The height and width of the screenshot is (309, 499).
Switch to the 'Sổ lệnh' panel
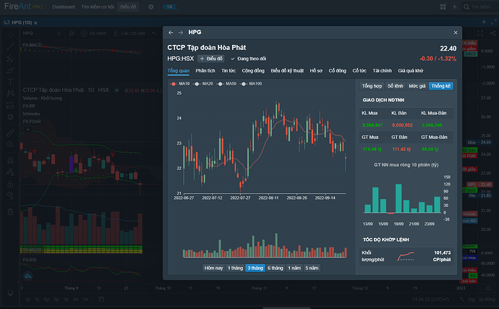tap(396, 85)
